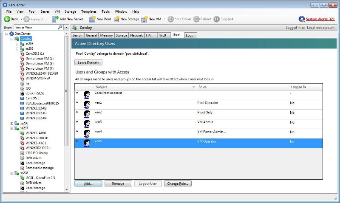Click the Logged In column header
The width and height of the screenshot is (340, 203).
click(x=306, y=87)
